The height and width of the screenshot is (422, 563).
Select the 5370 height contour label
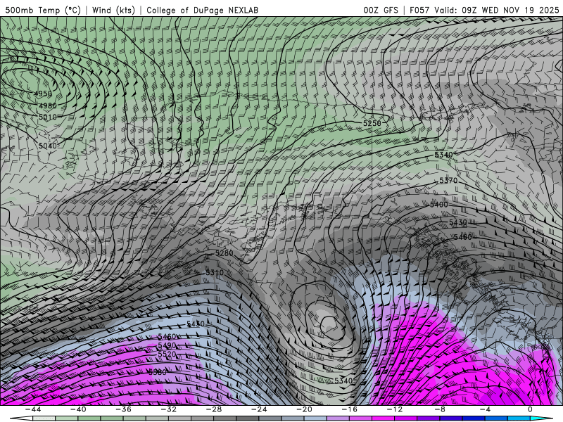tap(448, 181)
